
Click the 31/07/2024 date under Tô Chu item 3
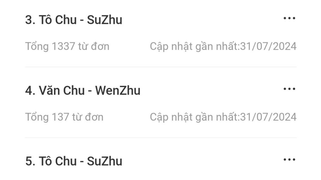268,46
